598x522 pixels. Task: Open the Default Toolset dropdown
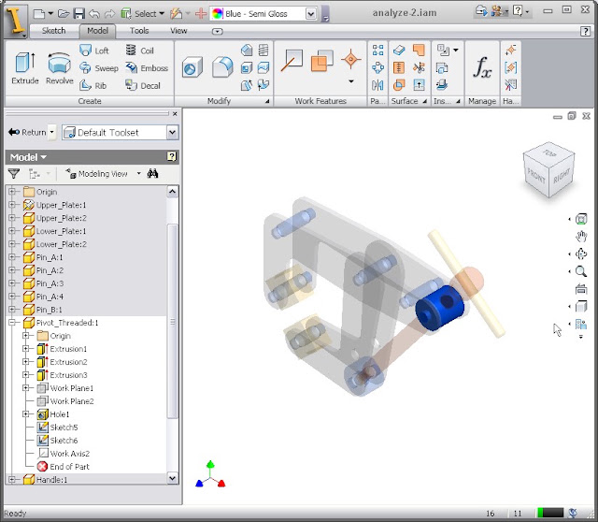click(x=172, y=133)
